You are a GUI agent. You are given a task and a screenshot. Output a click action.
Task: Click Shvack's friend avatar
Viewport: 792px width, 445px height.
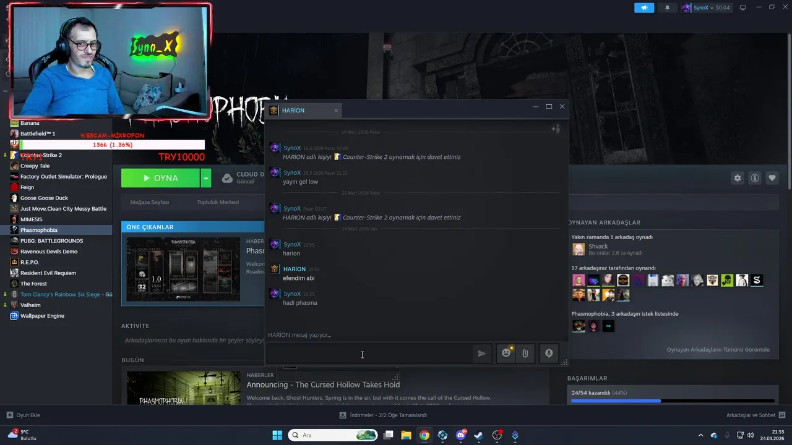click(x=579, y=249)
